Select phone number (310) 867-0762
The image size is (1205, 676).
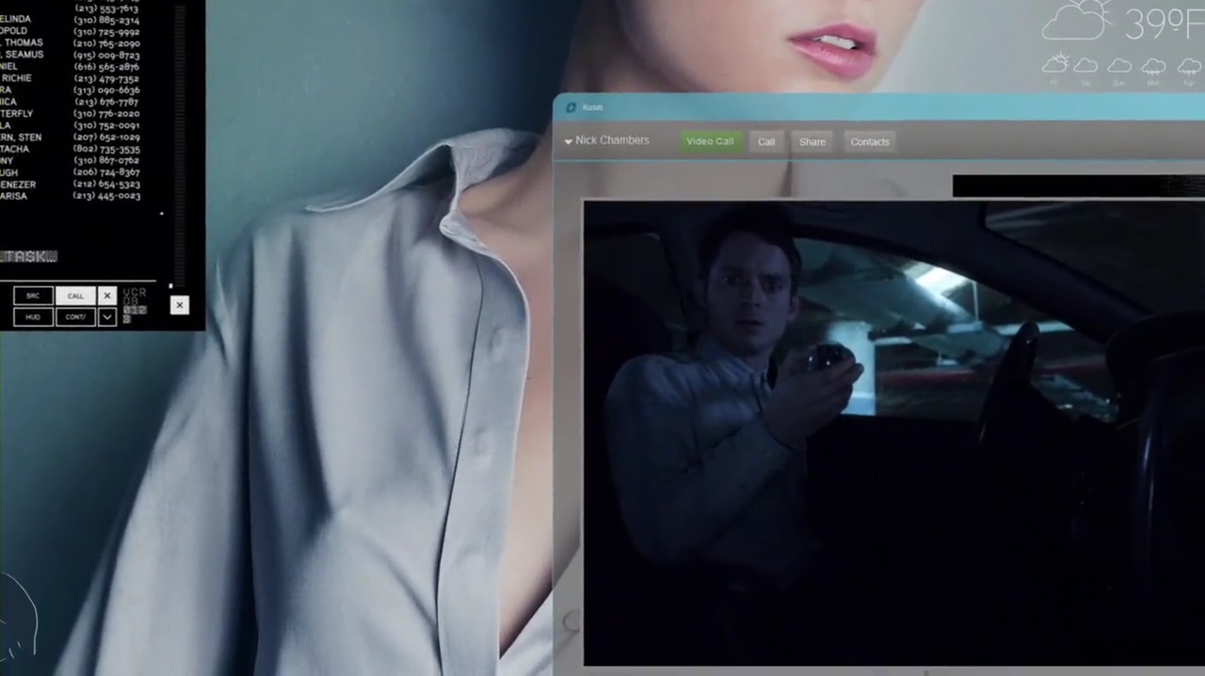(x=106, y=161)
